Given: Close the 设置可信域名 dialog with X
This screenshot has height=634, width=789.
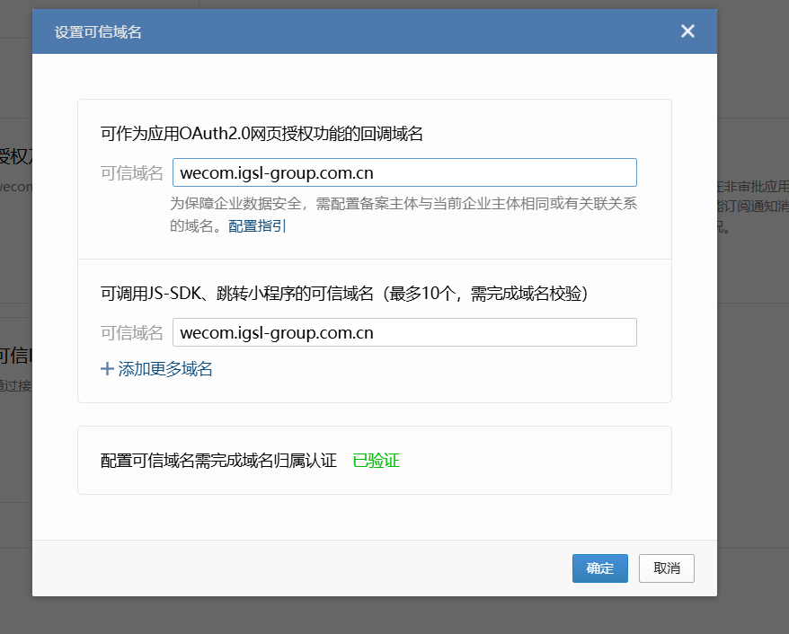Looking at the screenshot, I should [x=687, y=31].
